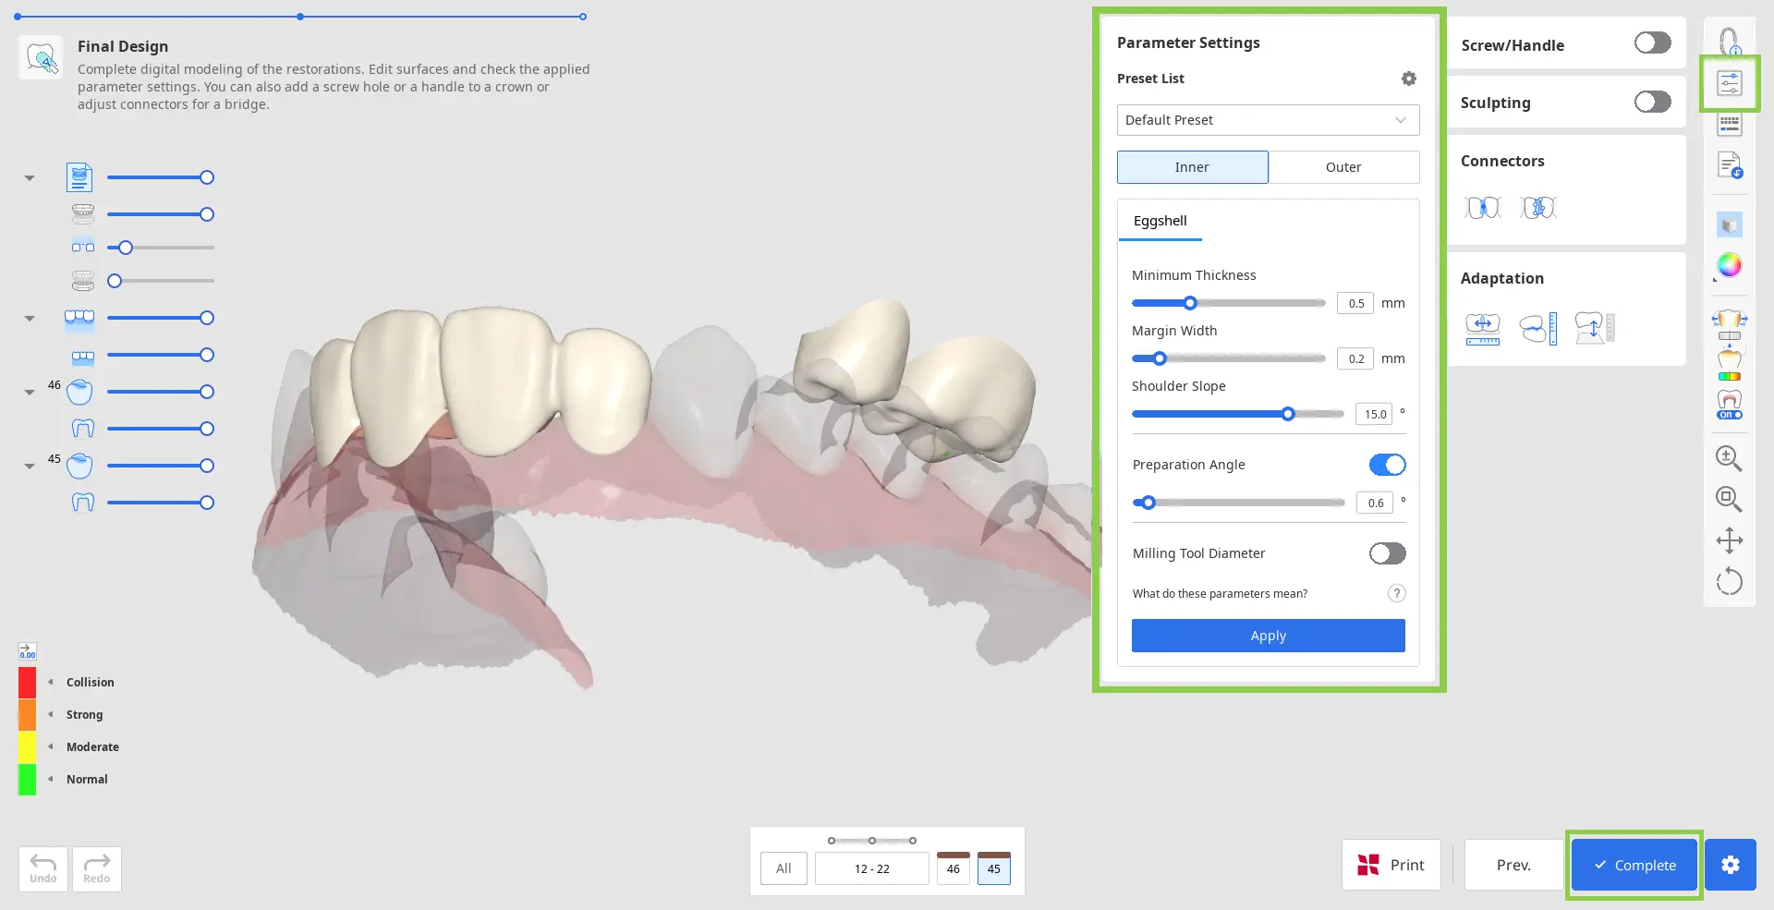Switch to the Inner tab
The image size is (1774, 910).
1192,167
